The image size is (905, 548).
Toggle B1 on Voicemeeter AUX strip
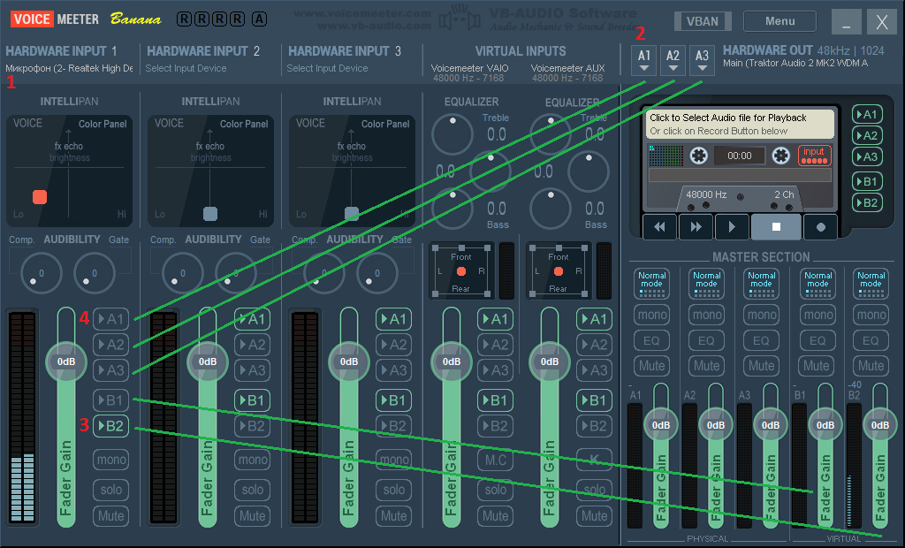594,400
